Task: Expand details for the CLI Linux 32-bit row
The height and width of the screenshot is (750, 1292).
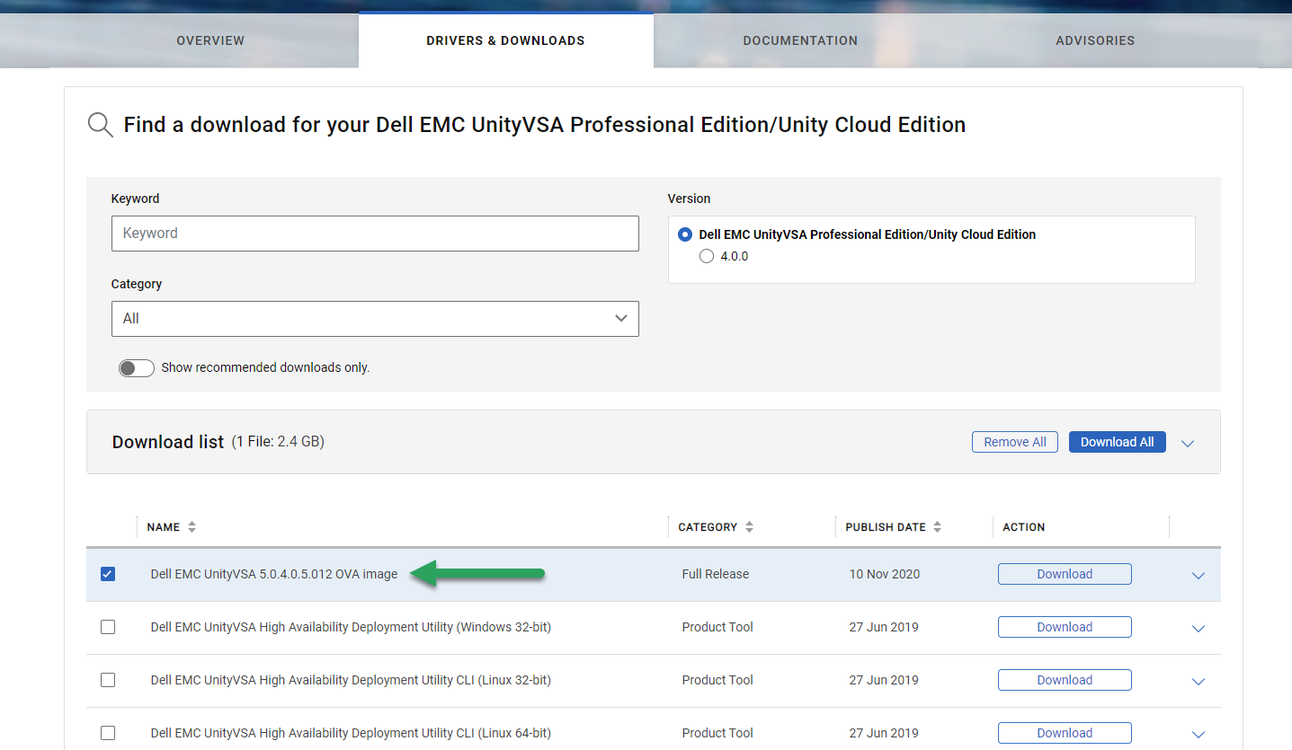Action: 1198,682
